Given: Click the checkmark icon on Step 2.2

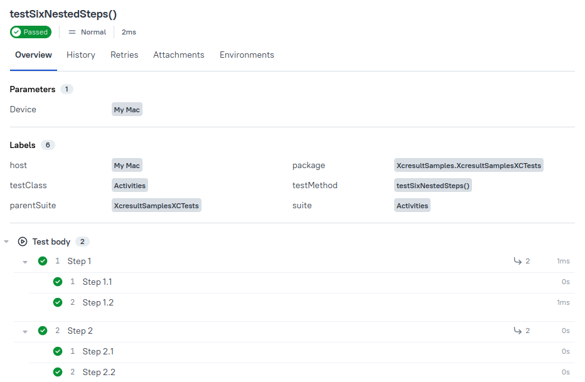Looking at the screenshot, I should tap(58, 372).
